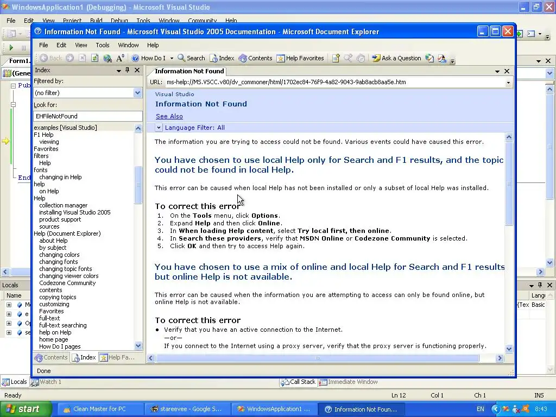Select 'collection manager' index entry

coord(63,205)
